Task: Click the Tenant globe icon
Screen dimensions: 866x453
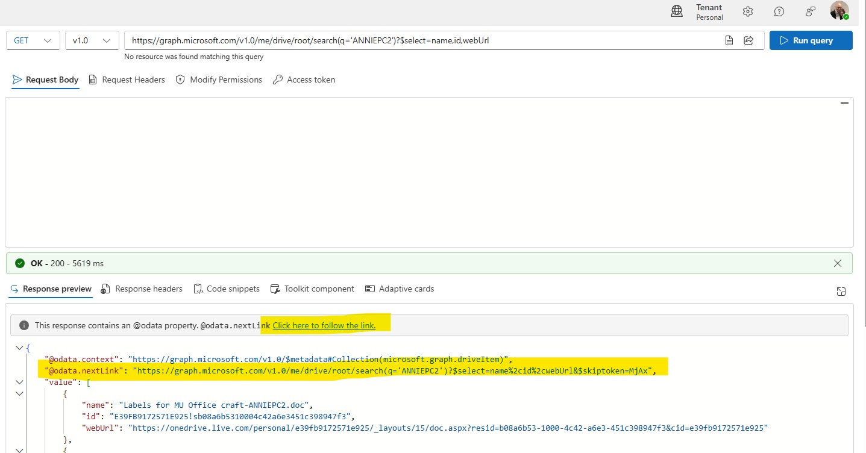Action: click(677, 11)
